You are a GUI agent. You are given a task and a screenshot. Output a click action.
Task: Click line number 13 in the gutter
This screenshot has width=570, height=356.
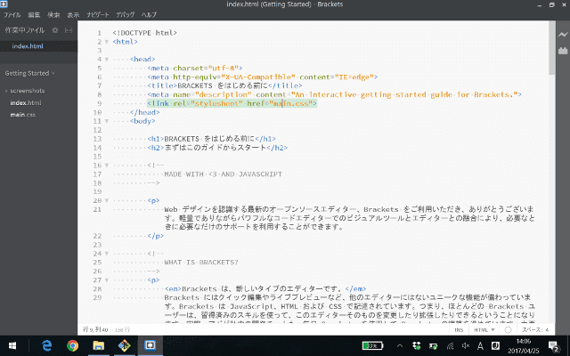(97, 139)
